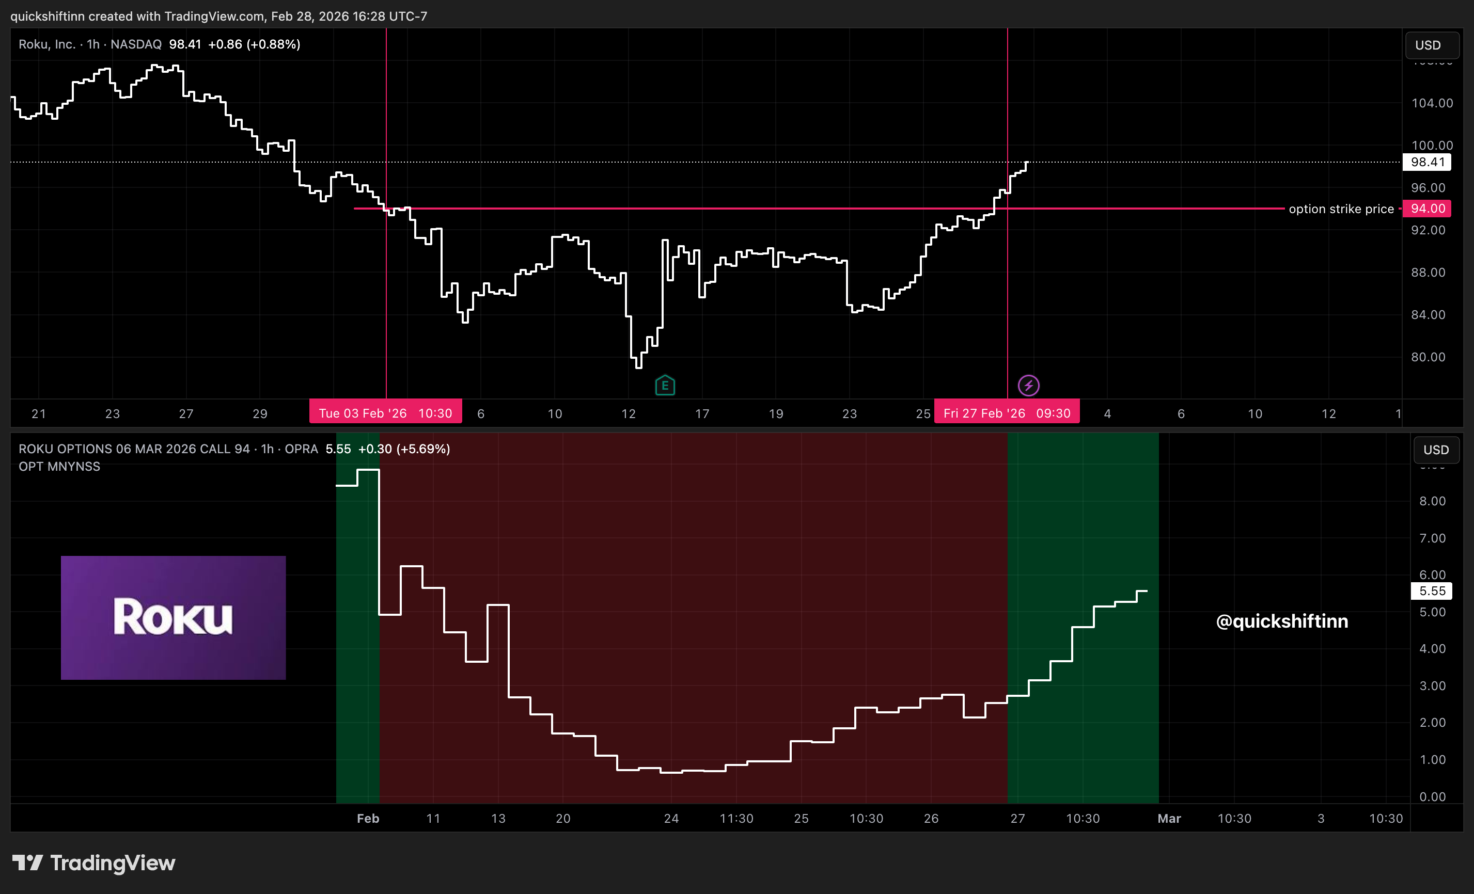Click the 'Feb' label on lower time axis
Image resolution: width=1474 pixels, height=894 pixels.
click(368, 818)
